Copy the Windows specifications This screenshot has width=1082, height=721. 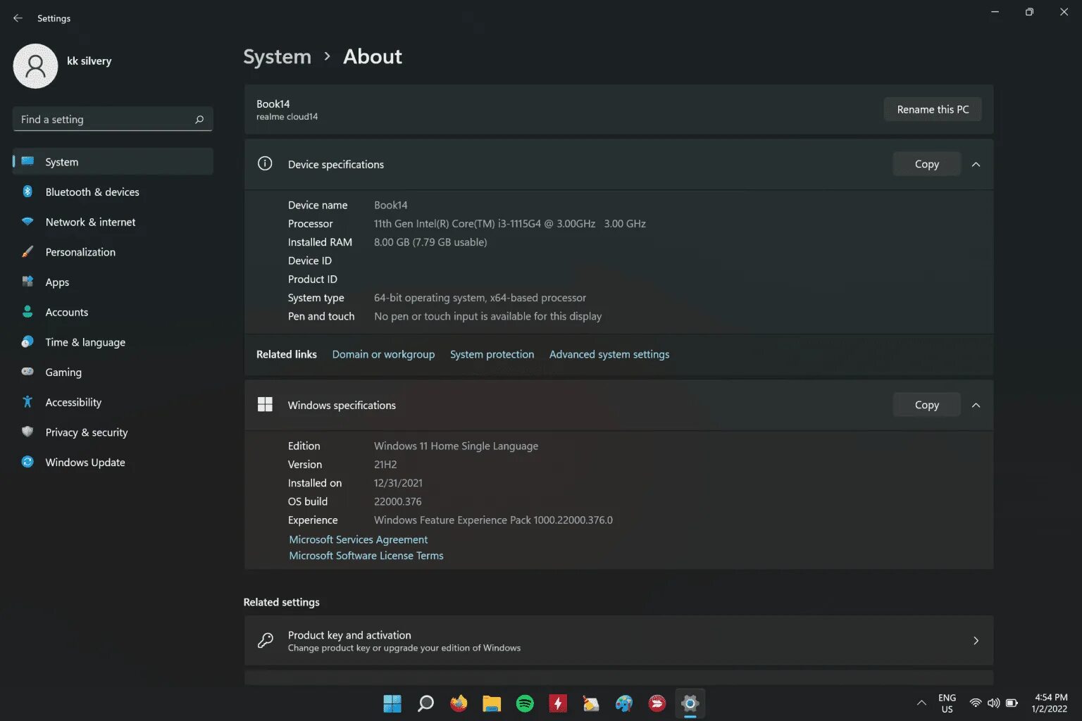(926, 405)
